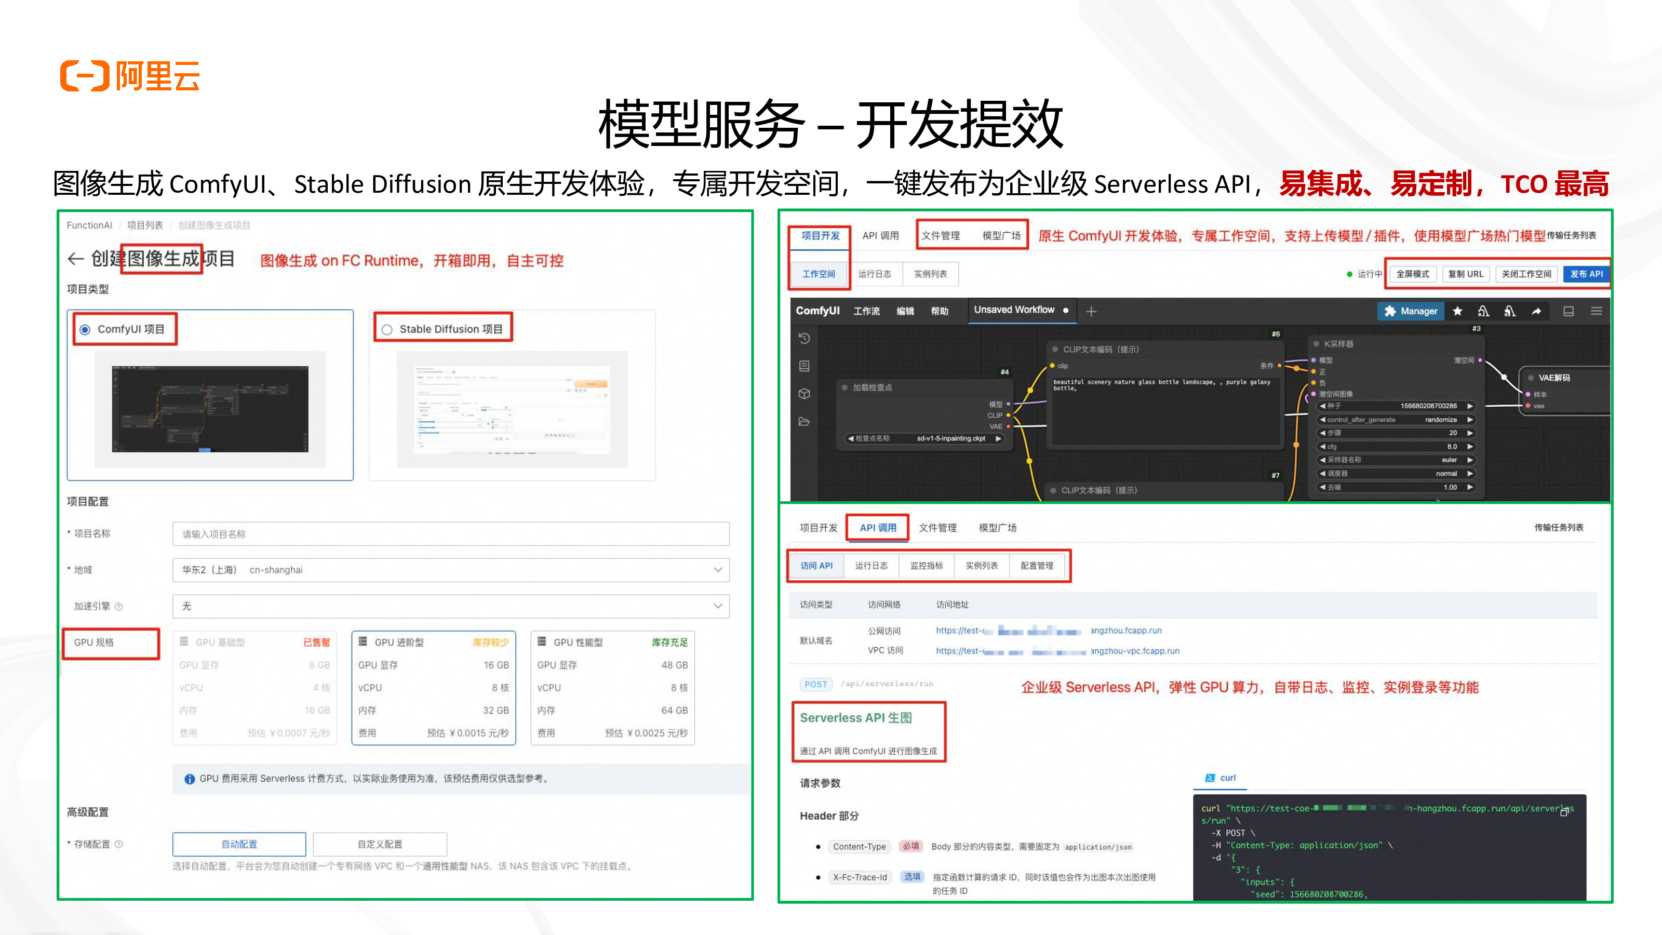The image size is (1662, 935).
Task: Open the queue history icon in ComfyUI sidebar
Action: pos(804,338)
